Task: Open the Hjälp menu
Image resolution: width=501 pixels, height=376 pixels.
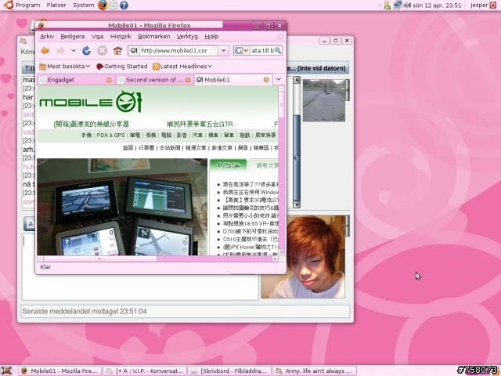Action: point(211,37)
